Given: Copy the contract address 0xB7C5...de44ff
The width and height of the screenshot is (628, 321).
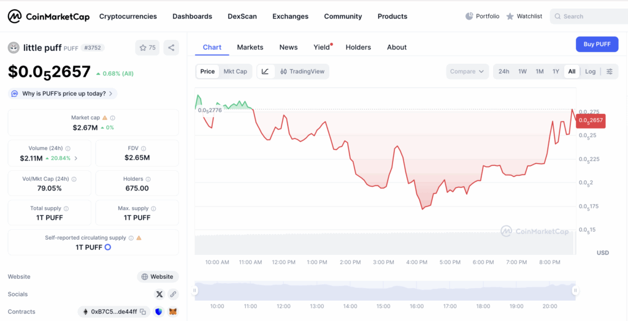Looking at the screenshot, I should (x=142, y=312).
